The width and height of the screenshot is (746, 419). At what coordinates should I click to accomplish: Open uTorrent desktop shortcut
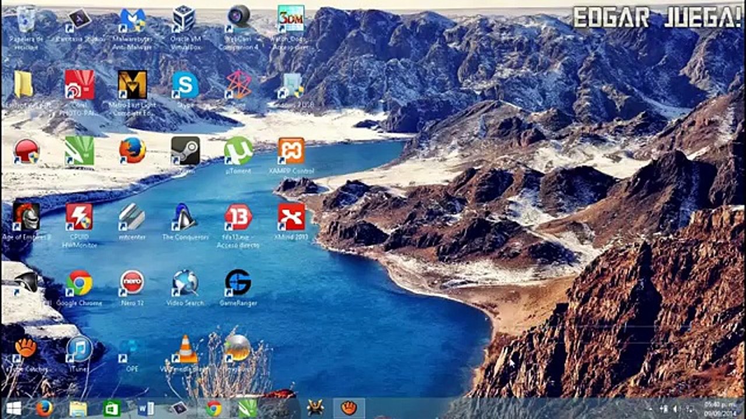[x=238, y=151]
